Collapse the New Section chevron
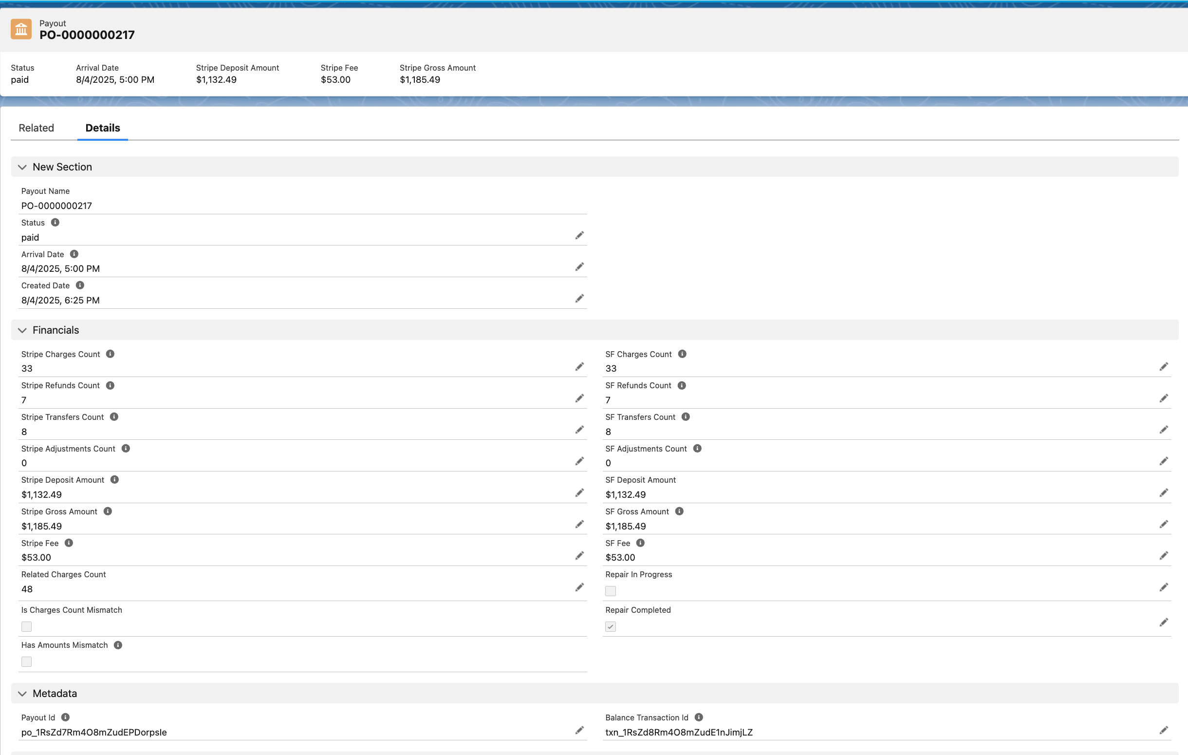 pos(22,167)
